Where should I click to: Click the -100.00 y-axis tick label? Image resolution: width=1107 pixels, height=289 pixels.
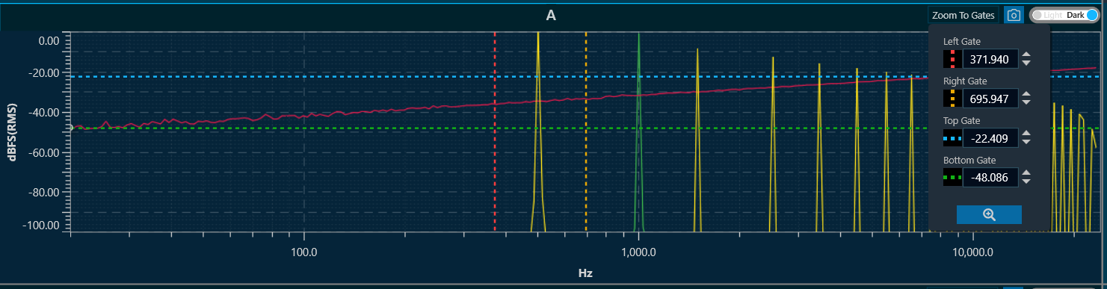point(41,226)
